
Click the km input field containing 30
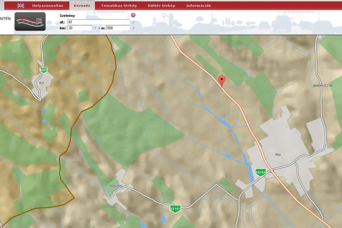pyautogui.click(x=79, y=28)
